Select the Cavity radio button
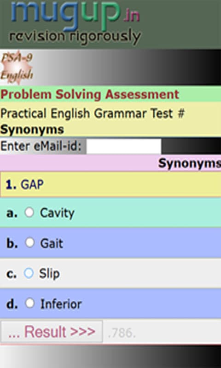Image resolution: width=221 pixels, height=368 pixels. pos(29,213)
